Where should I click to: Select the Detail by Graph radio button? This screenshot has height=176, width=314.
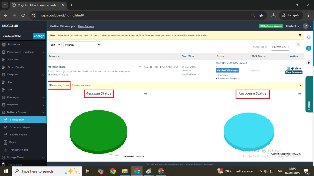click(x=51, y=85)
